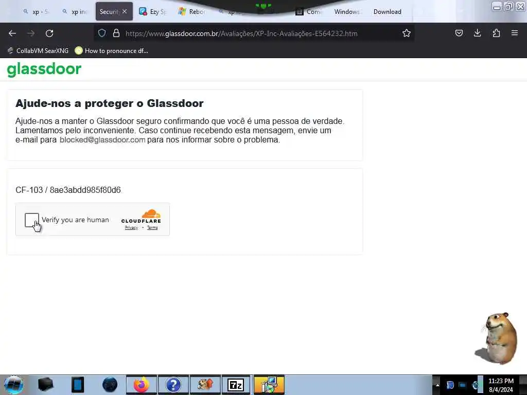Screen dimensions: 527x395
Task: Open the dark globe taskbar icon
Action: [110, 385]
